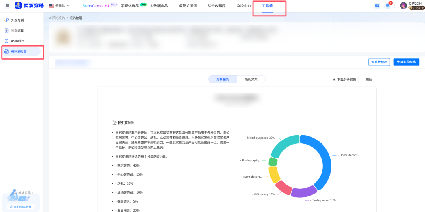Select AI评论报告 in sidebar
The image size is (425, 212).
[19, 51]
